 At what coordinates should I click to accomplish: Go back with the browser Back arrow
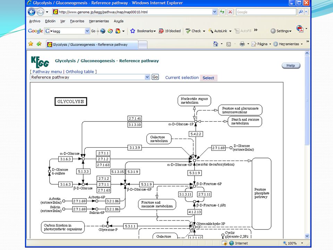[32, 12]
